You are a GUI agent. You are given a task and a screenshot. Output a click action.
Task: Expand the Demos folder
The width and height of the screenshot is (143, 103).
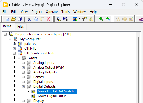click(x=23, y=77)
